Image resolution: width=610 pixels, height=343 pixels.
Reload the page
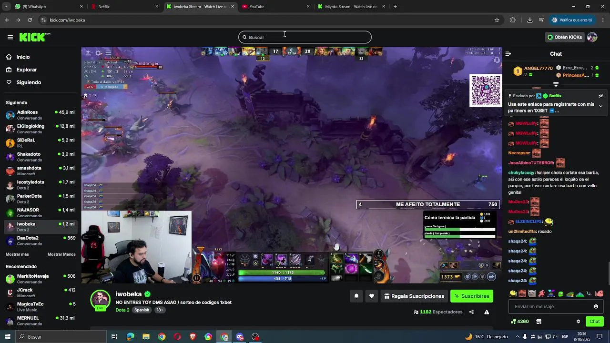coord(30,20)
